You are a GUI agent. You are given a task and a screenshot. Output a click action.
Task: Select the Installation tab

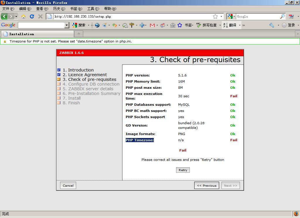tap(37, 34)
